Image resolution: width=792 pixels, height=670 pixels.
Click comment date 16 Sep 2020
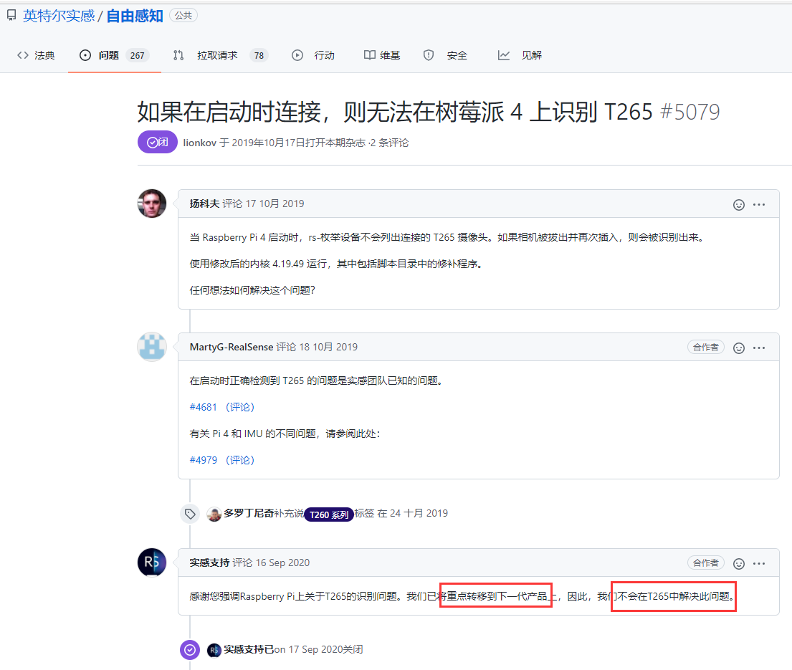point(283,563)
